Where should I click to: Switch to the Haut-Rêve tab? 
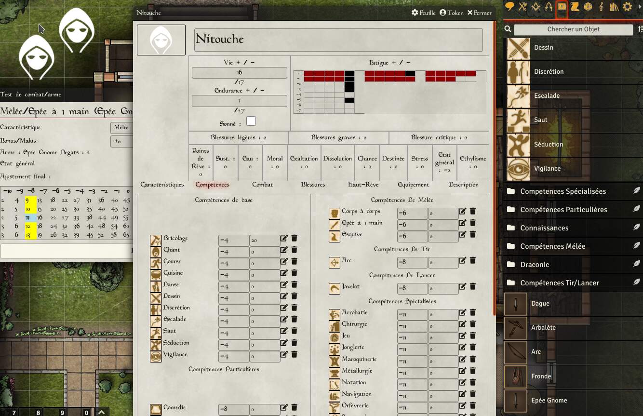(x=363, y=185)
